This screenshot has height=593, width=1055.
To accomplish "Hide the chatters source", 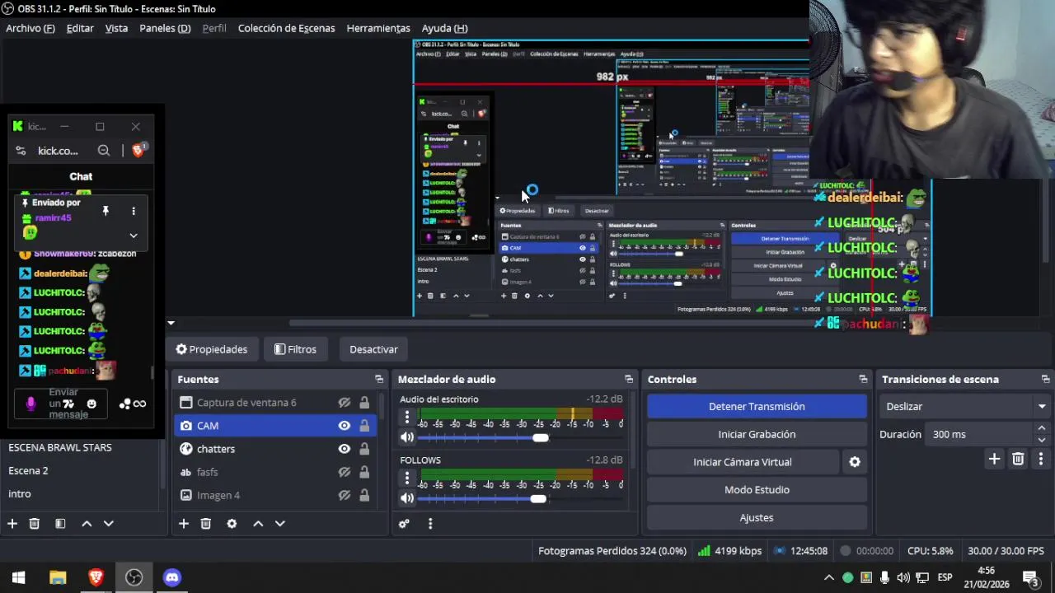I will (x=345, y=449).
